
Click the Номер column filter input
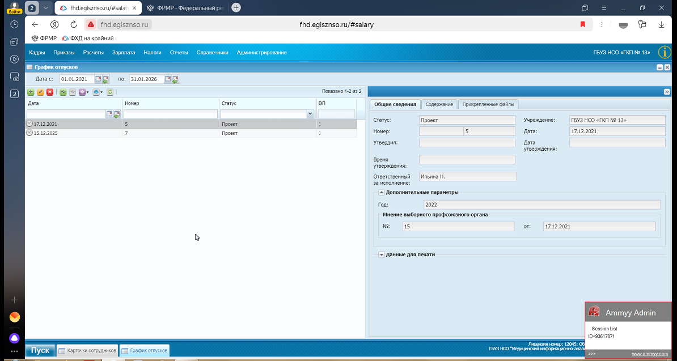tap(171, 114)
